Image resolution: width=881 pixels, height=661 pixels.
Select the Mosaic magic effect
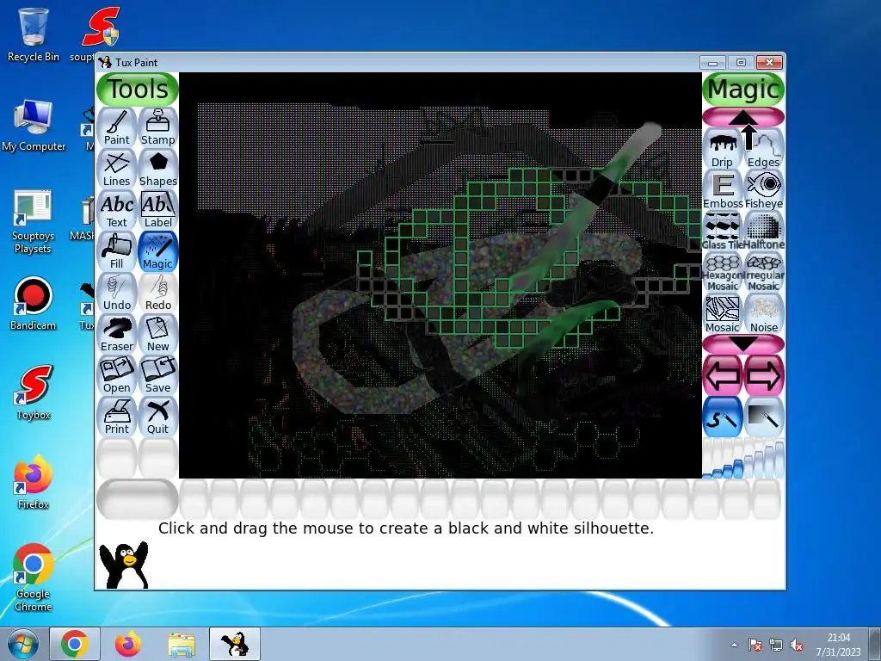tap(723, 314)
